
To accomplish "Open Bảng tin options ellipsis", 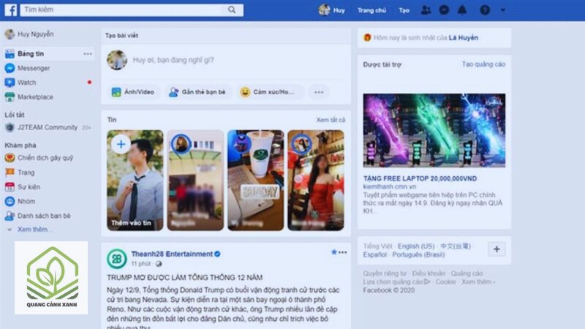I will 88,53.
